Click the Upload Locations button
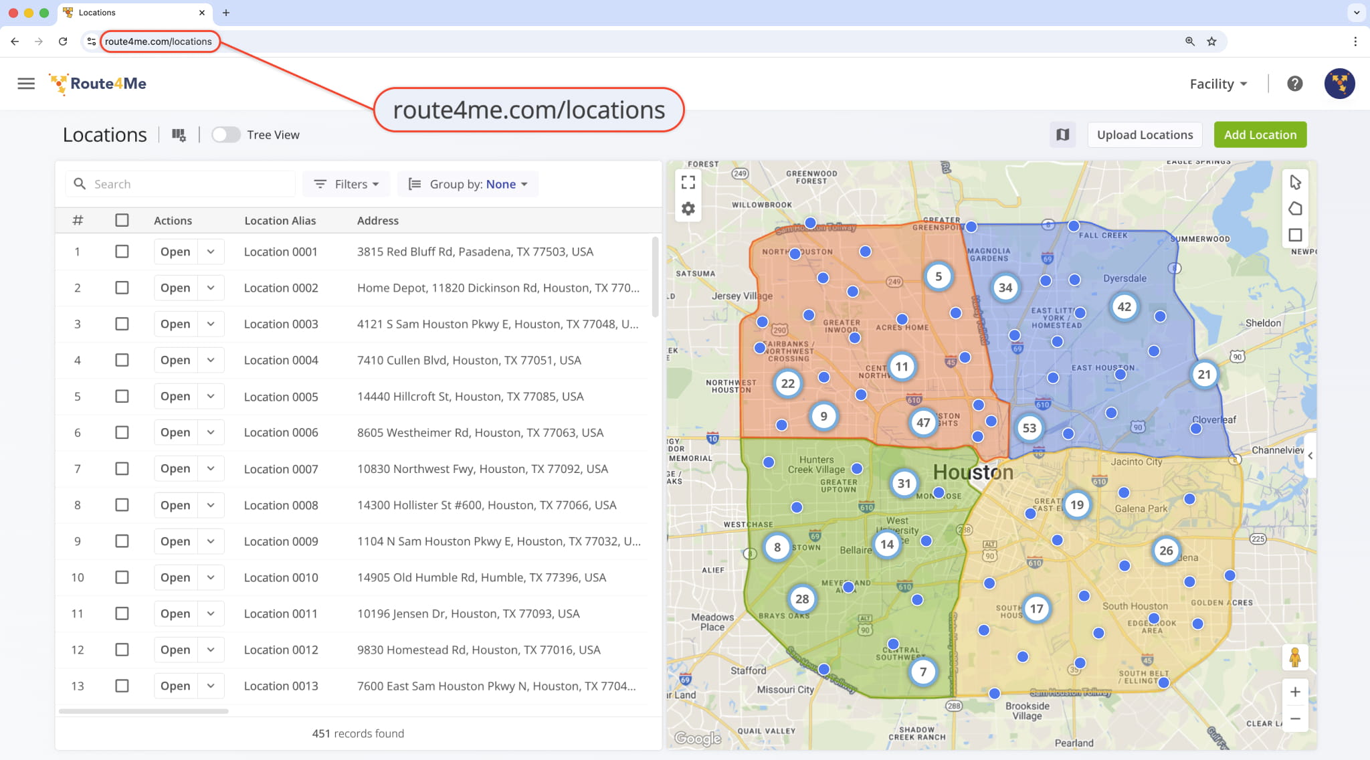Viewport: 1370px width, 760px height. (x=1144, y=134)
